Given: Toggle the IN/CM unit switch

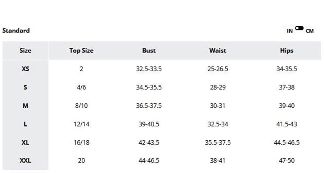Looking at the screenshot, I should click(299, 28).
